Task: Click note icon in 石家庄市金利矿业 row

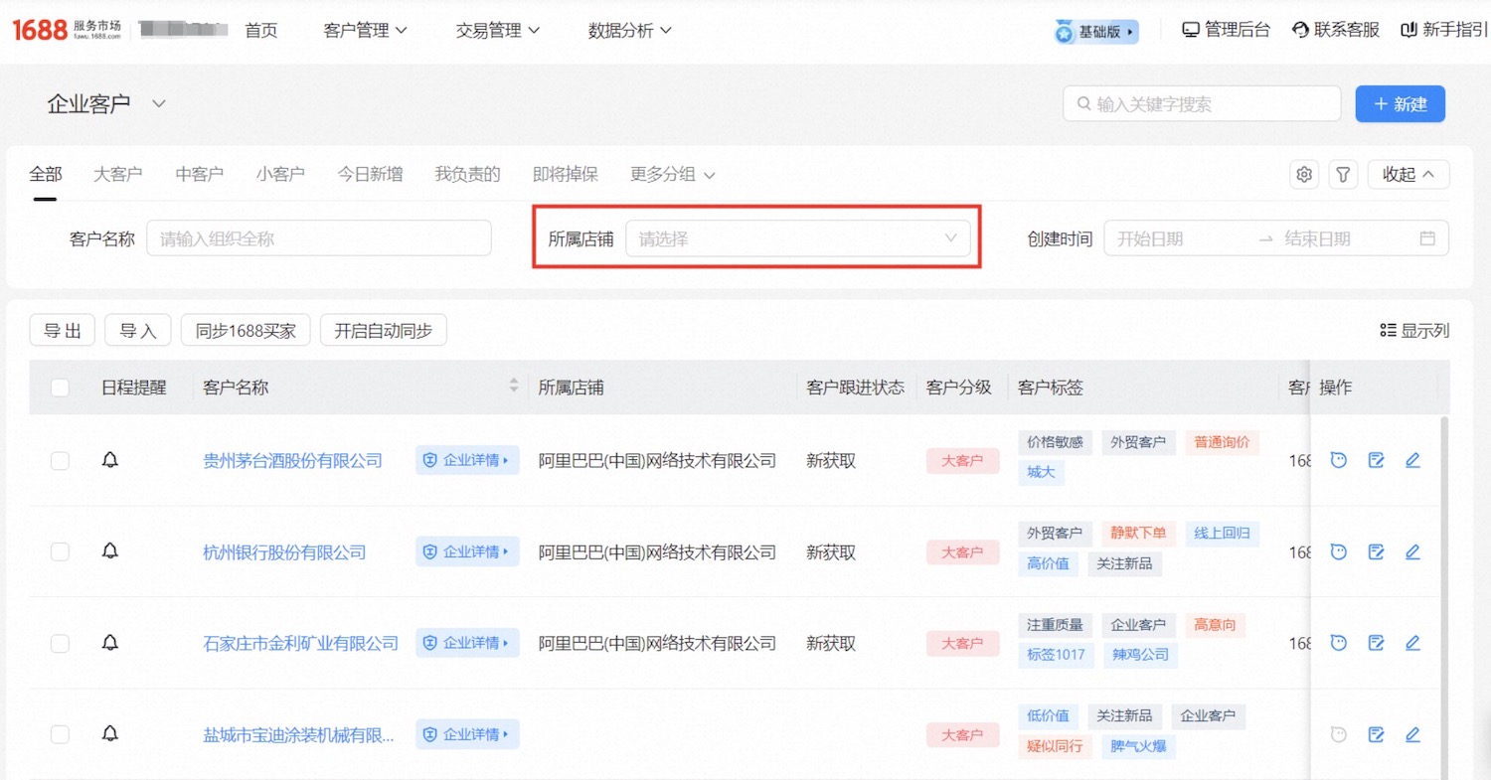Action: [x=1376, y=643]
